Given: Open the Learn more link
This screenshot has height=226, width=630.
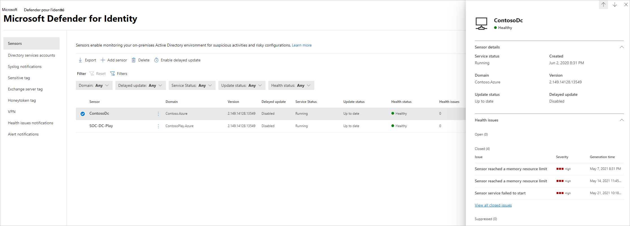Looking at the screenshot, I should coord(302,45).
